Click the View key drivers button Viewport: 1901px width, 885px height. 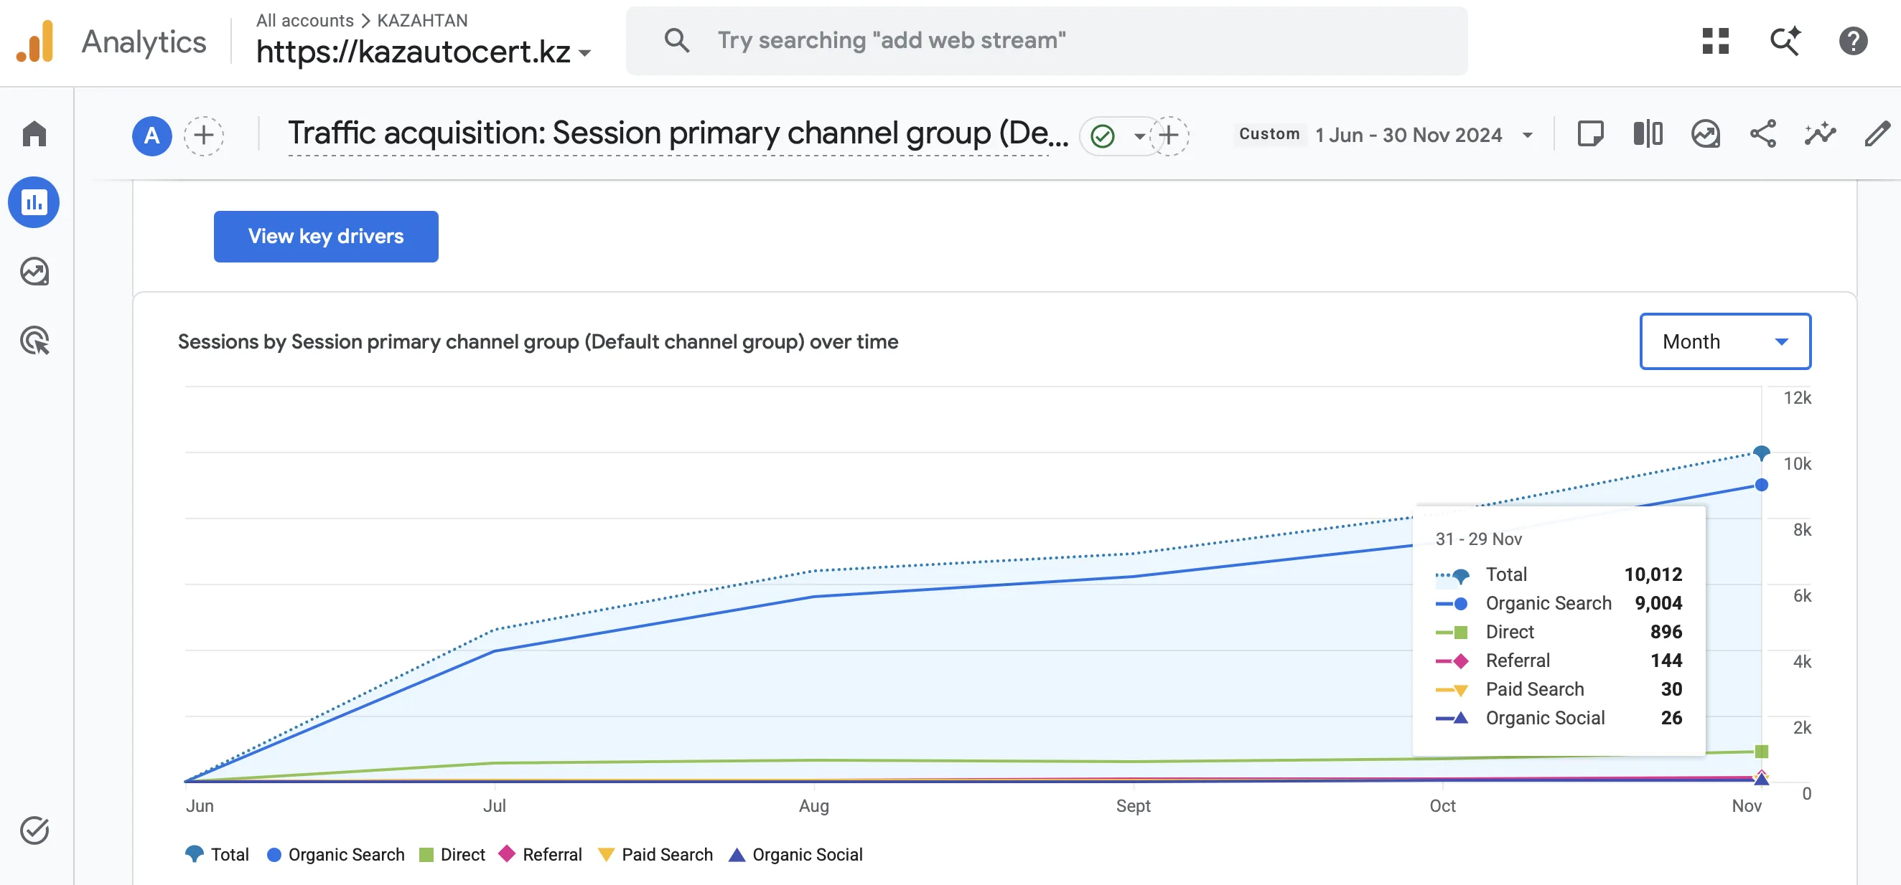[326, 236]
